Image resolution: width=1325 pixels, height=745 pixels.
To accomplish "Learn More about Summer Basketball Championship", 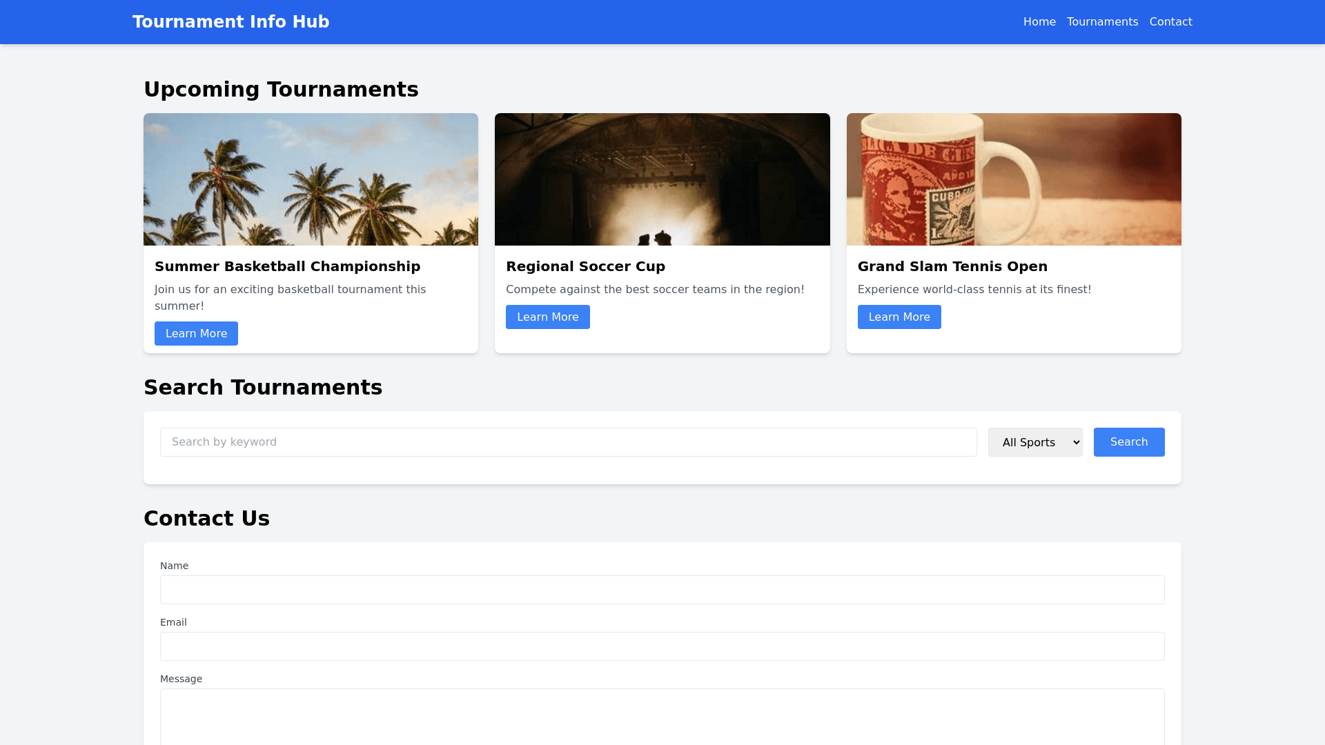I will click(196, 334).
